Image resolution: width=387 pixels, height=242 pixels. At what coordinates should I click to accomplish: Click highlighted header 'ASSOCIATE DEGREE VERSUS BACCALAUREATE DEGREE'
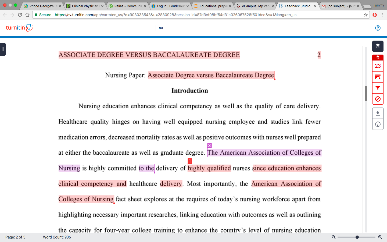click(149, 55)
